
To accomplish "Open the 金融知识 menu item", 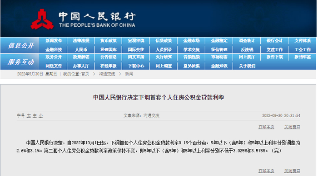I will (219, 66).
